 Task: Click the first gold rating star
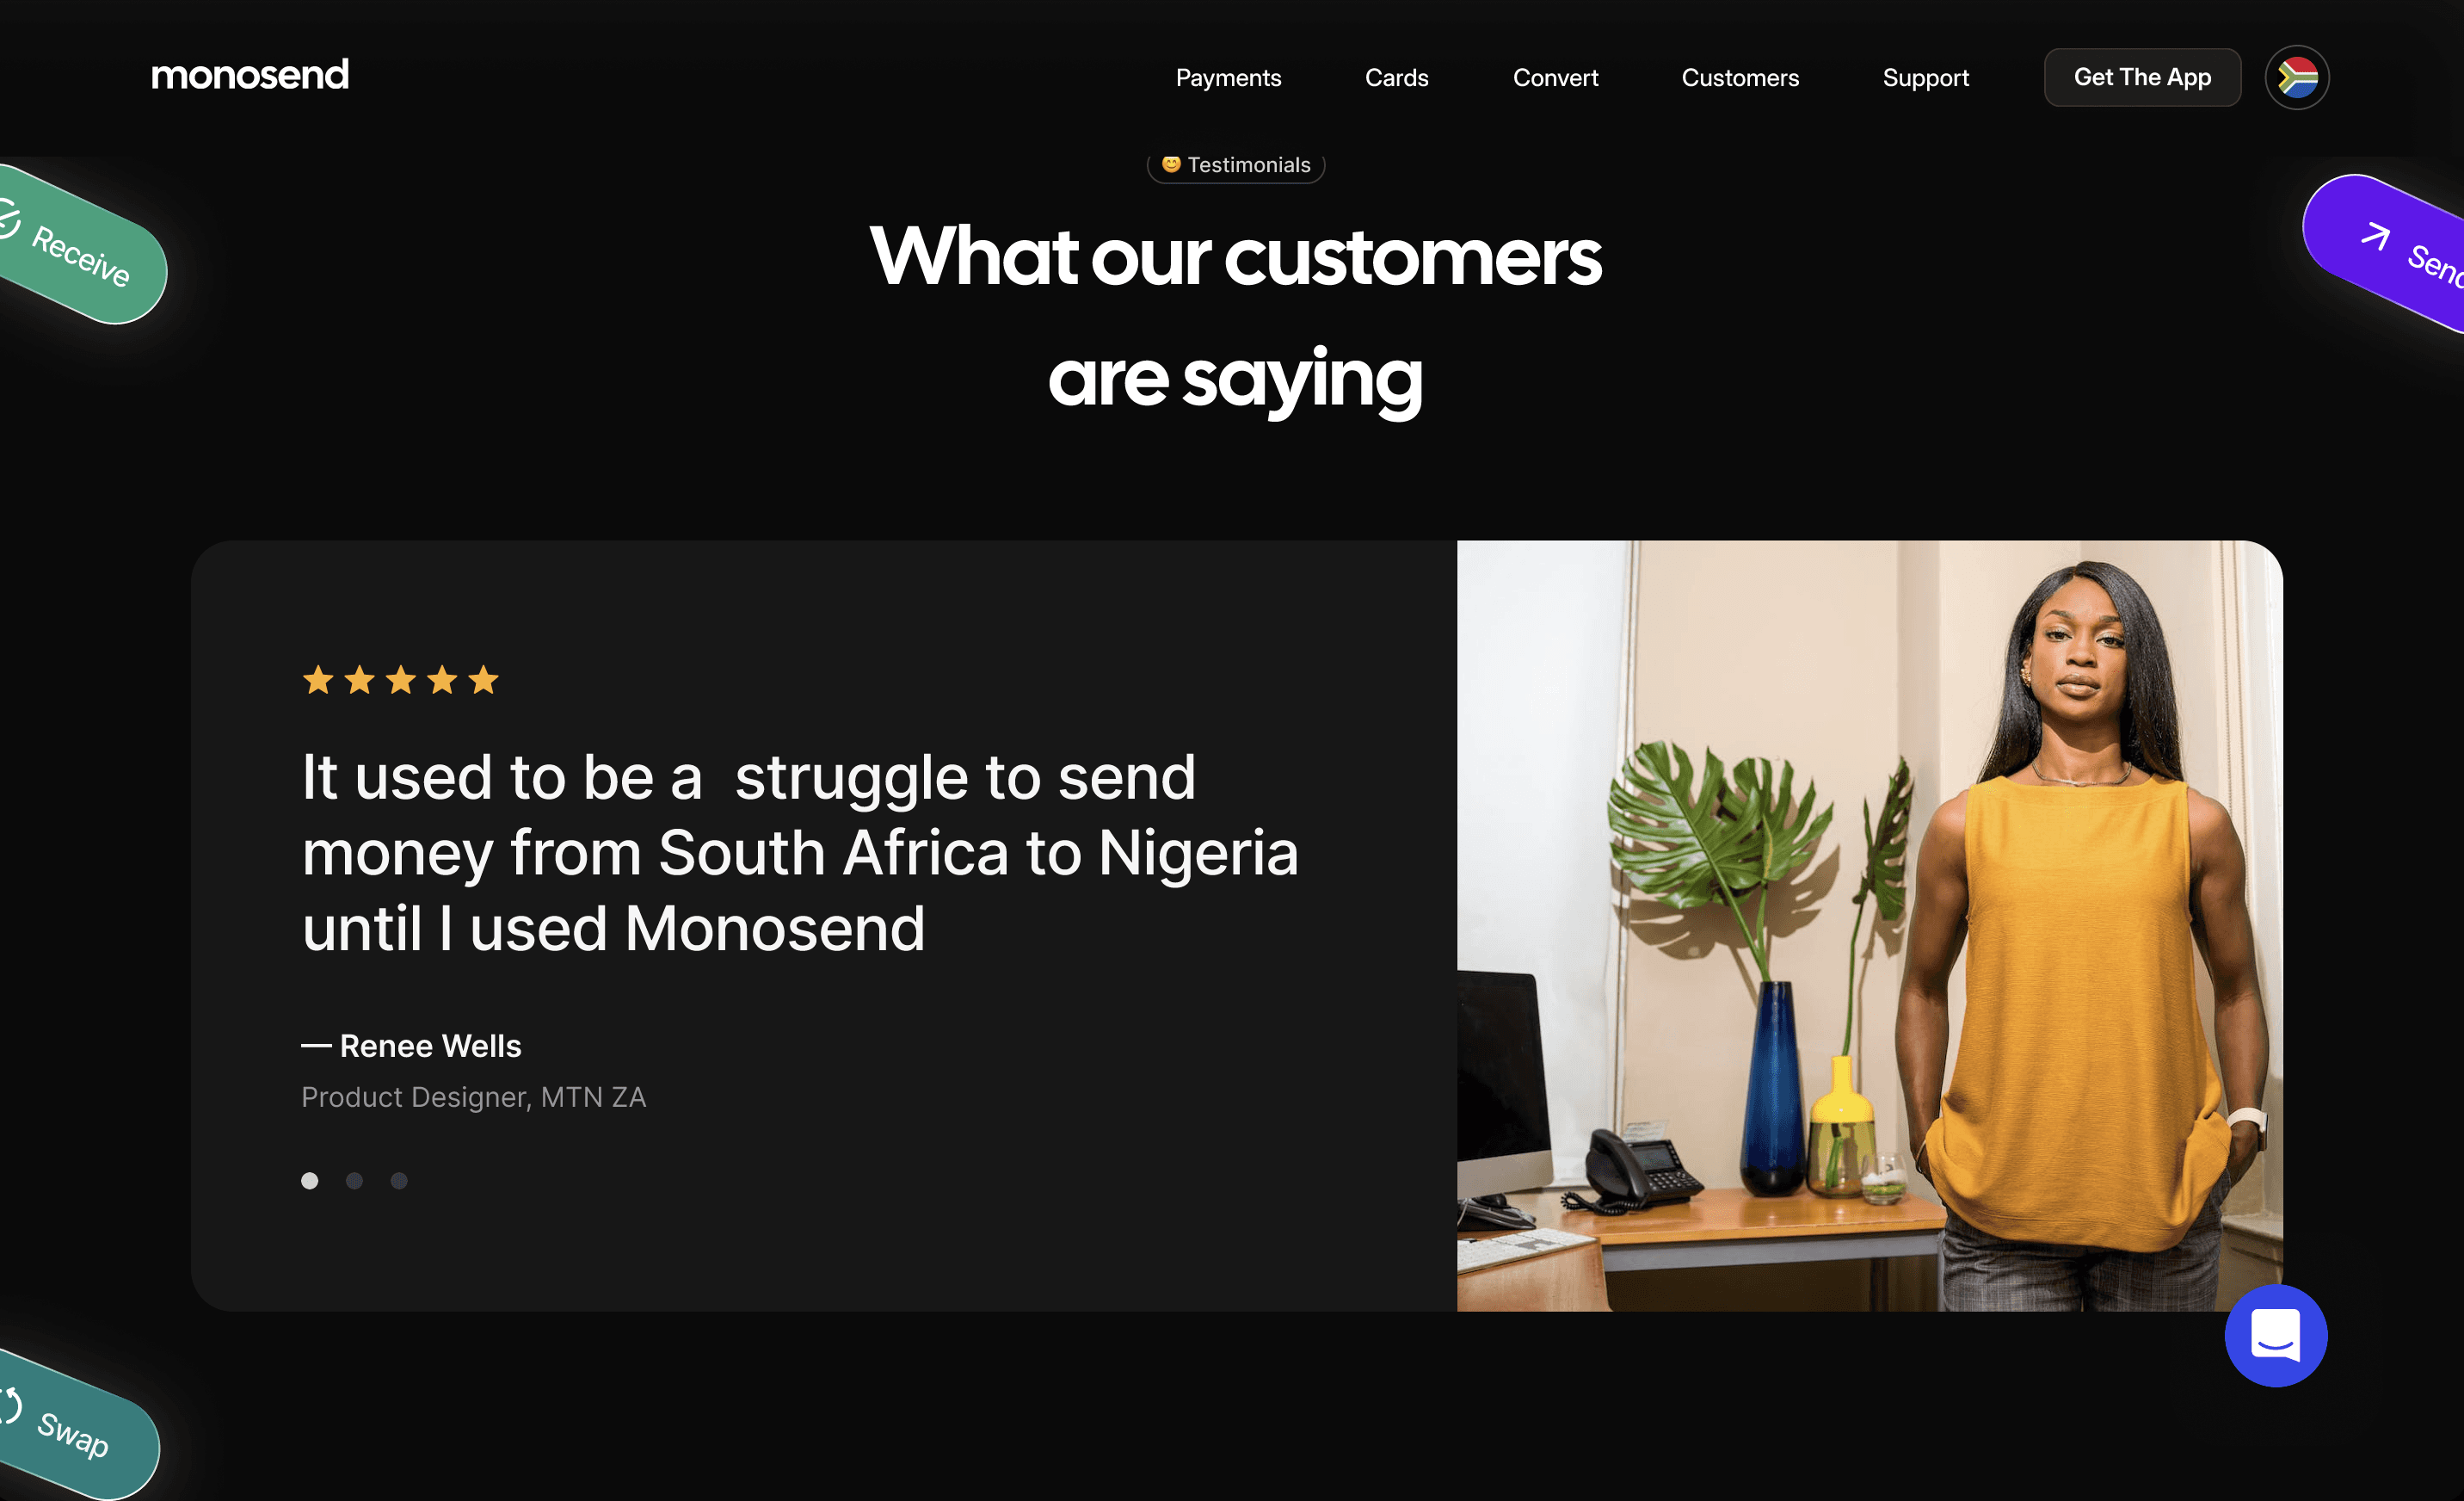[318, 681]
